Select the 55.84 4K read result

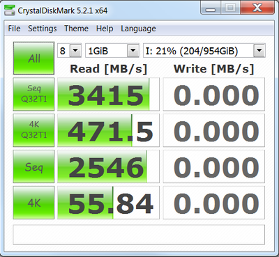pyautogui.click(x=108, y=203)
